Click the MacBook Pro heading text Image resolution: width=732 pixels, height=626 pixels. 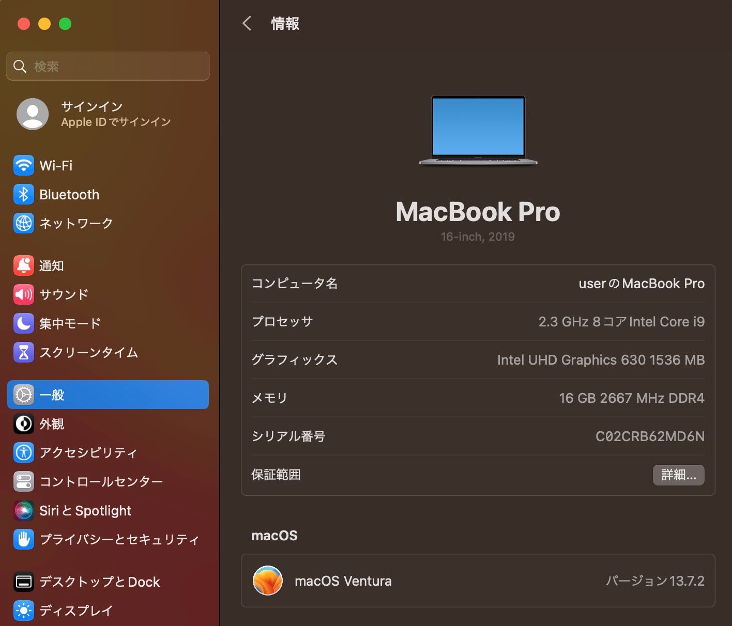tap(478, 212)
